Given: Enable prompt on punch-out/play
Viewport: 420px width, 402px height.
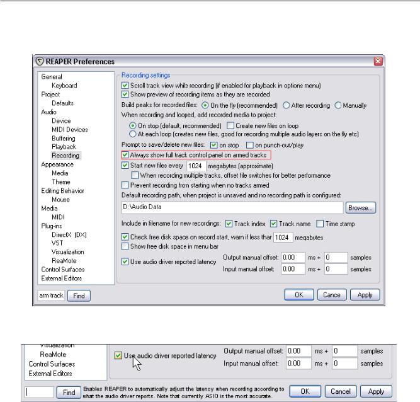Looking at the screenshot, I should pos(249,145).
